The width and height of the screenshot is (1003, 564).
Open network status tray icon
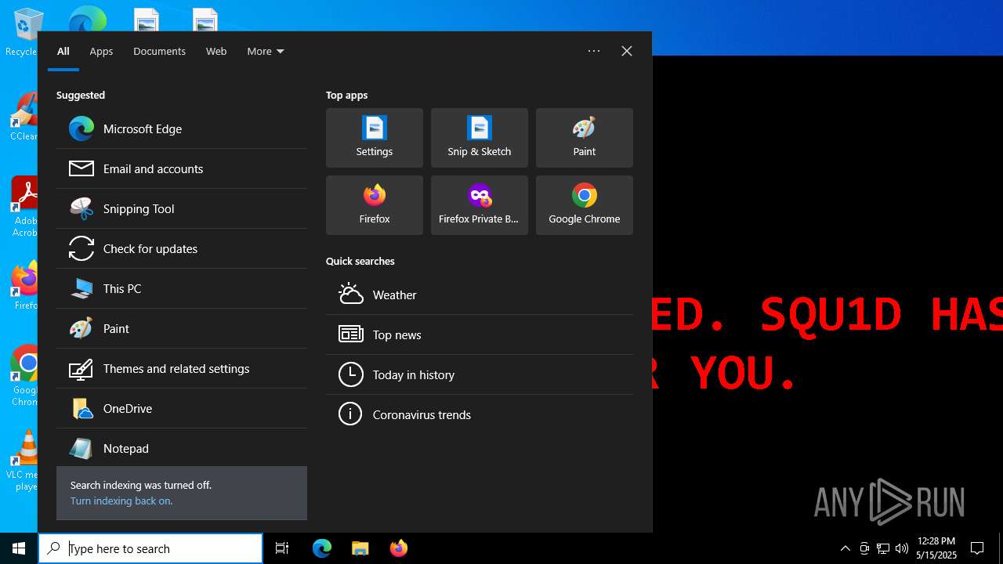coord(882,548)
